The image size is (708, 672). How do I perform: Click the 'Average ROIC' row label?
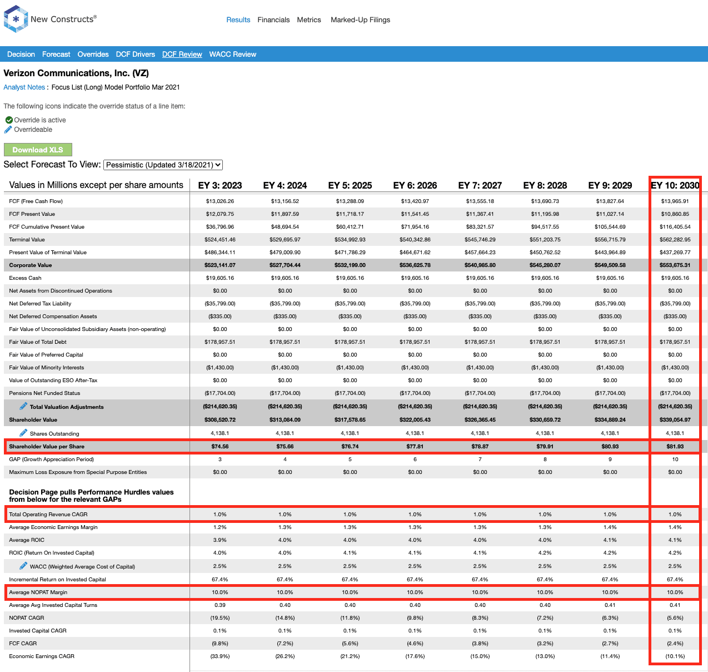(x=27, y=540)
